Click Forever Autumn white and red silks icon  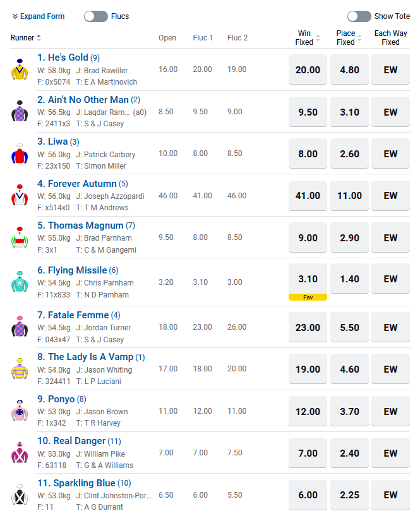20,196
